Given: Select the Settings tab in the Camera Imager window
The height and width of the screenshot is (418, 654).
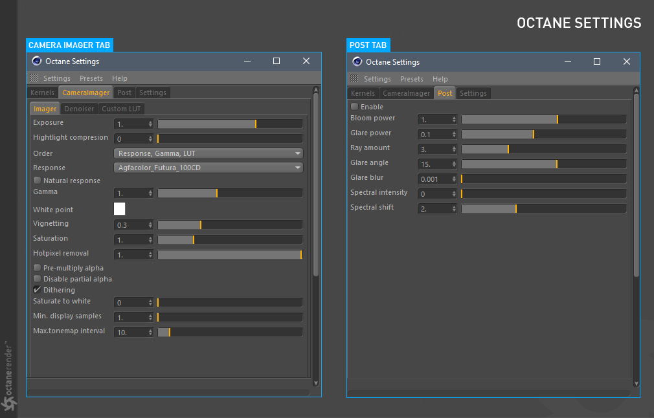Looking at the screenshot, I should [x=153, y=93].
